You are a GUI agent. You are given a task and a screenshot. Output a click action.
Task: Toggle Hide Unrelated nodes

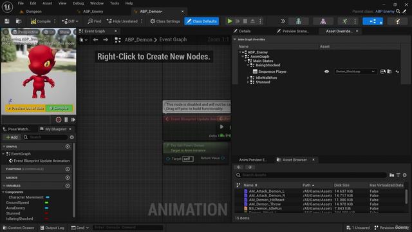coord(122,21)
